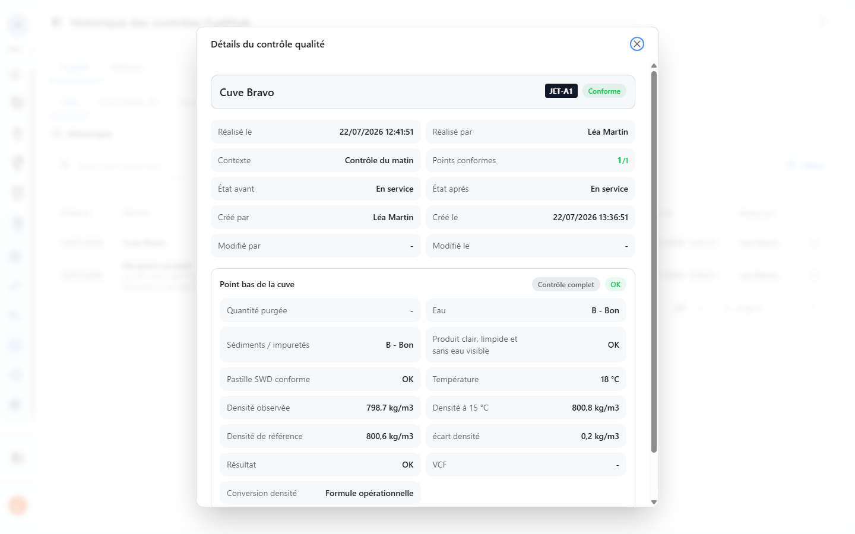Select the Cuve Bravo header card

(x=423, y=92)
